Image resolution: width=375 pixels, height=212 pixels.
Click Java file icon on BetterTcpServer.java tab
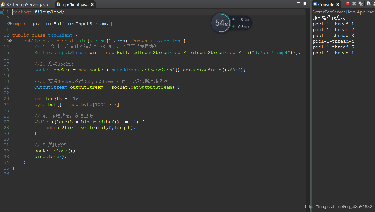coord(3,4)
